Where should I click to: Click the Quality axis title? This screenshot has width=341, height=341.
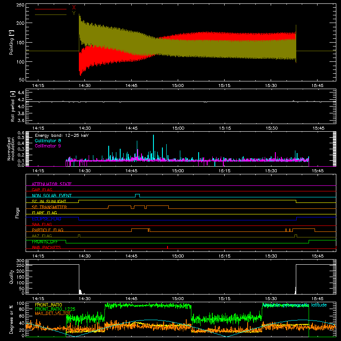[x=12, y=277]
